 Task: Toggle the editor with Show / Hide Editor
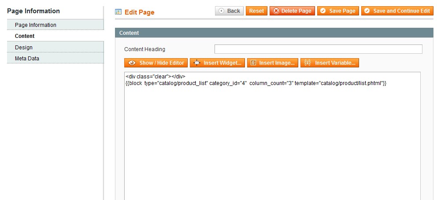click(156, 63)
